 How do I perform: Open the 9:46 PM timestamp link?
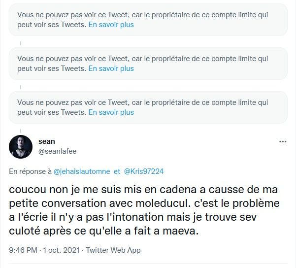23,250
